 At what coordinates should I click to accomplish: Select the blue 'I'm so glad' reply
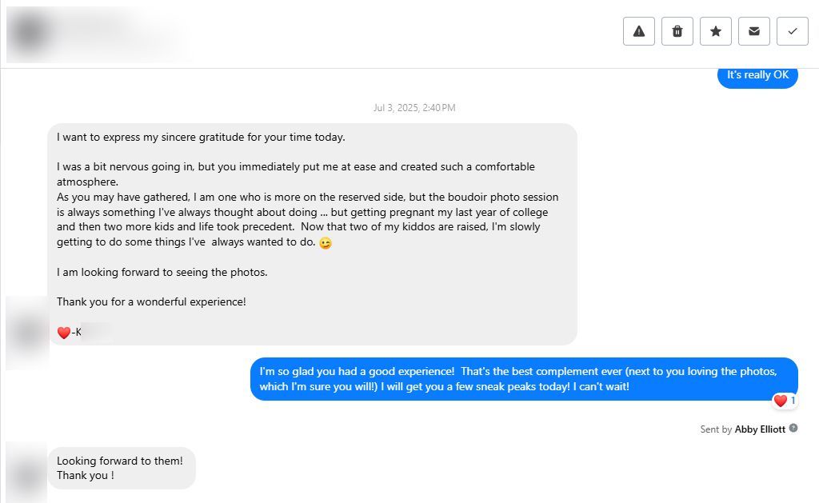524,379
